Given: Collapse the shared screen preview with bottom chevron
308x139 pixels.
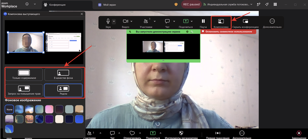Looking at the screenshot, I should point(163,61).
